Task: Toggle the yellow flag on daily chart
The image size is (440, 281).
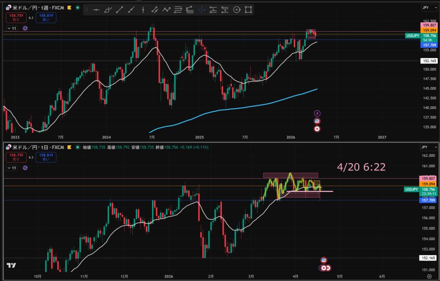Action: 69,147
